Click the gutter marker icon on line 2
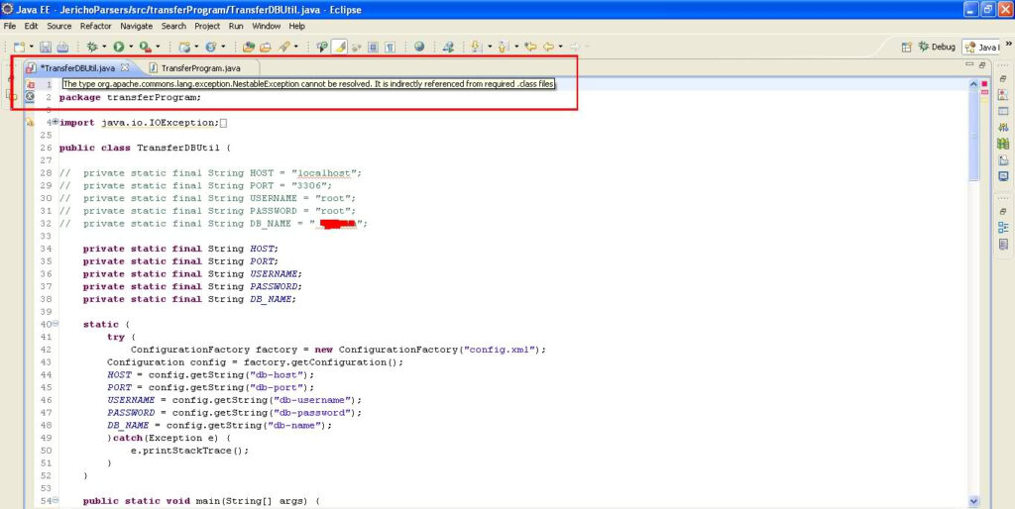 30,96
